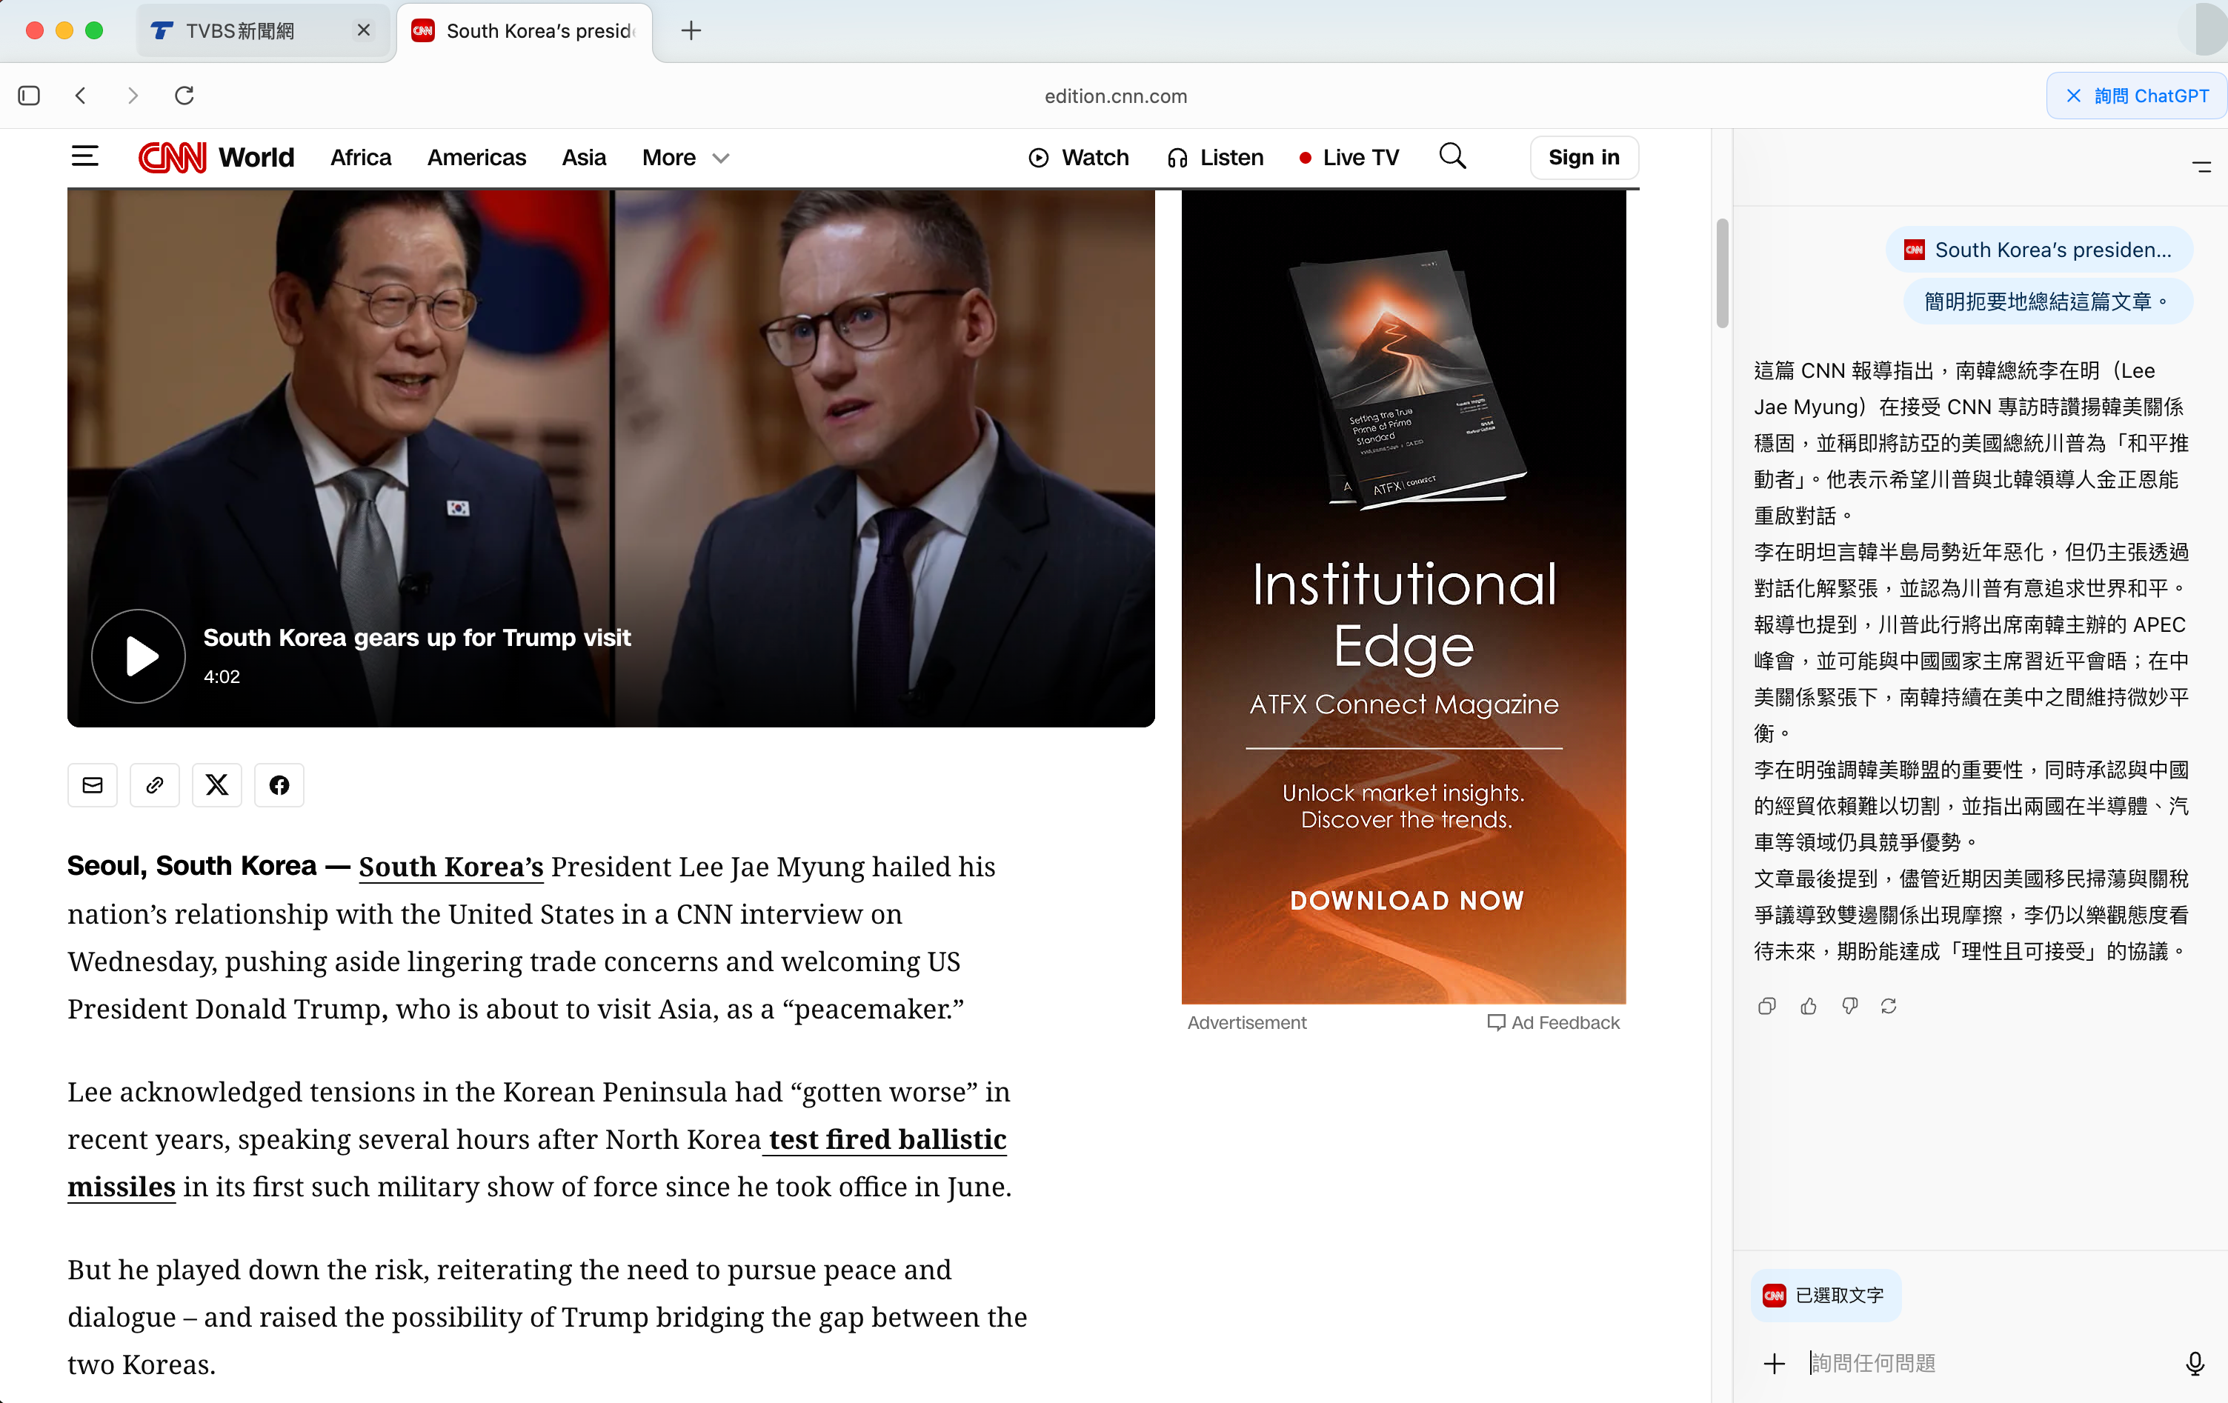The image size is (2228, 1403).
Task: Type a question in the ChatGPT input field
Action: pos(1943,1362)
